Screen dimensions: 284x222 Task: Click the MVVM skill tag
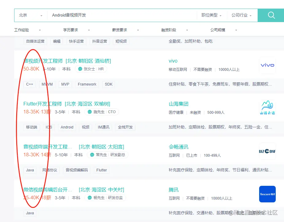pos(47,84)
